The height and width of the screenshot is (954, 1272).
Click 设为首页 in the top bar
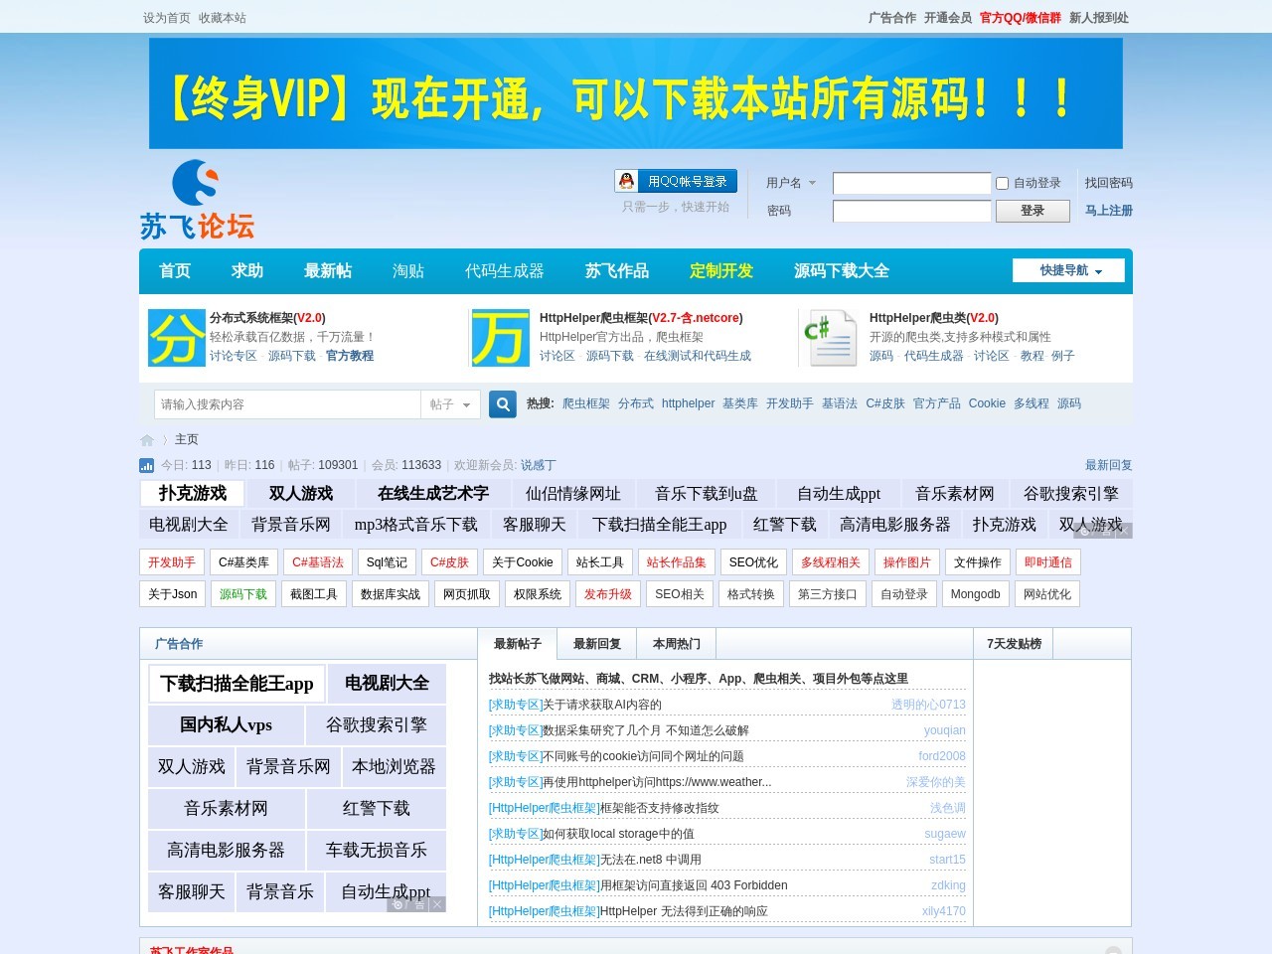167,18
